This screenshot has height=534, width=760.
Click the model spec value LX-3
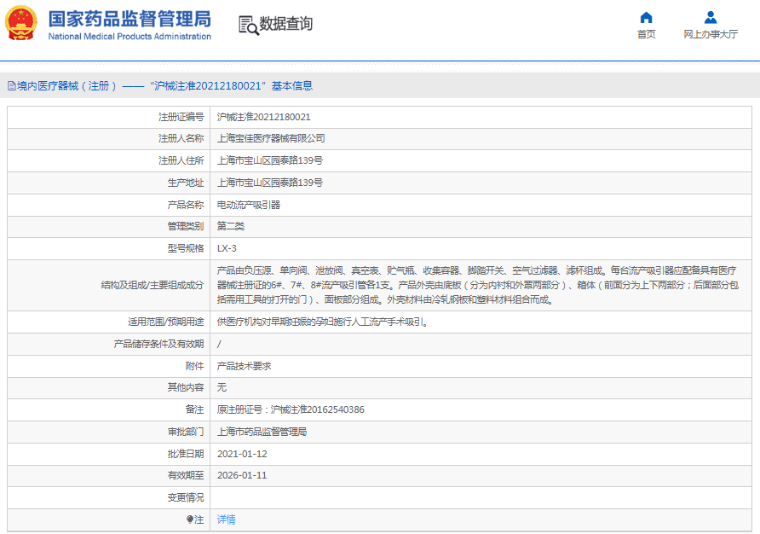(227, 248)
